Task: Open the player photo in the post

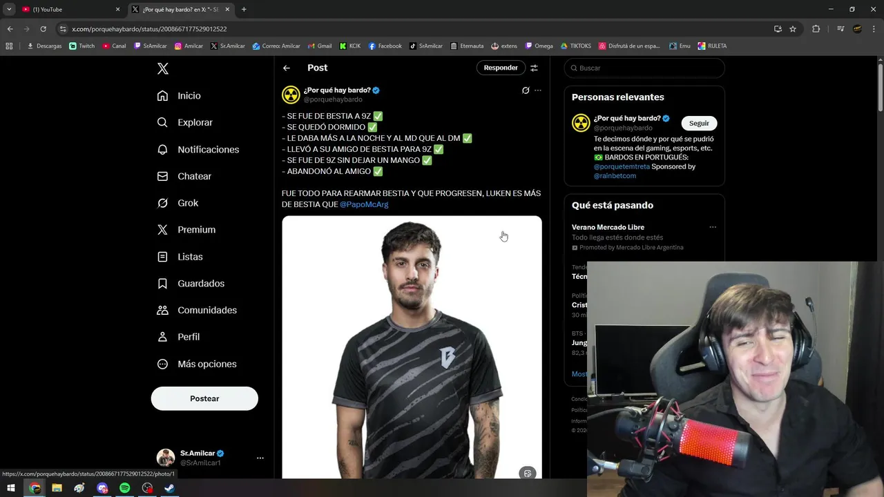Action: point(412,347)
